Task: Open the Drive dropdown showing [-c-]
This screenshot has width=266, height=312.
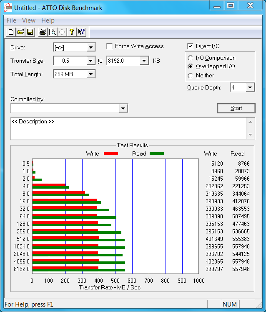Action: coord(90,47)
